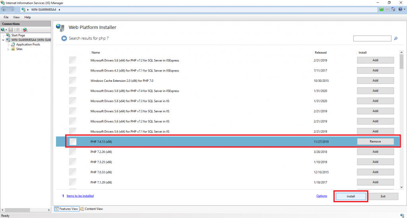Click the server icon in the address bar

click(23, 10)
